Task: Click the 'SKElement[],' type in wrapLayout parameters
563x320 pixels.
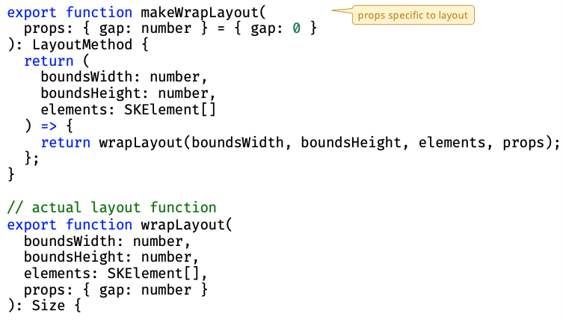Action: pos(157,274)
